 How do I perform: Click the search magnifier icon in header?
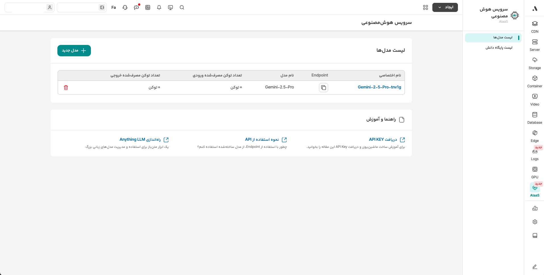tap(182, 7)
